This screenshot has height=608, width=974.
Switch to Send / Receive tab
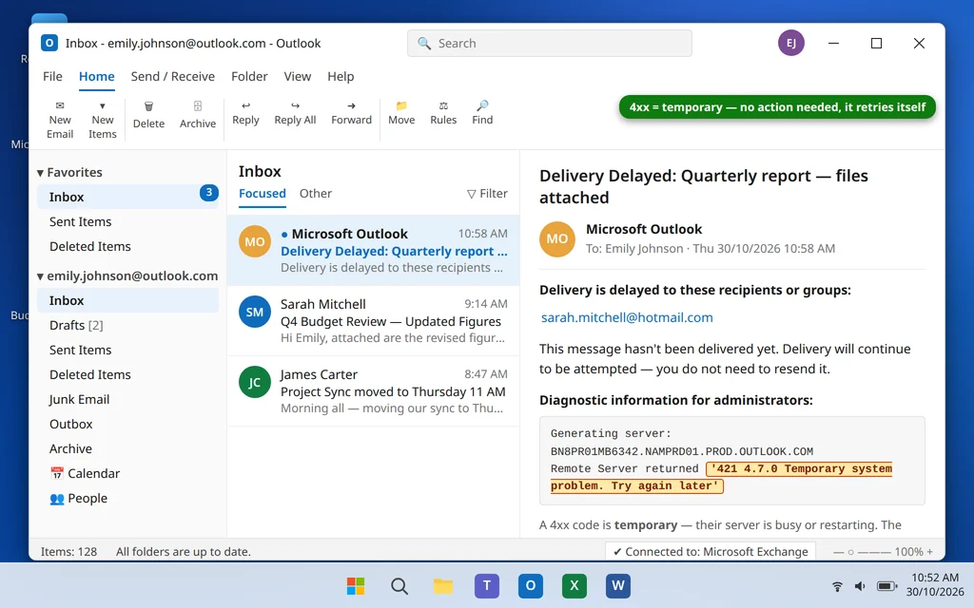tap(173, 76)
